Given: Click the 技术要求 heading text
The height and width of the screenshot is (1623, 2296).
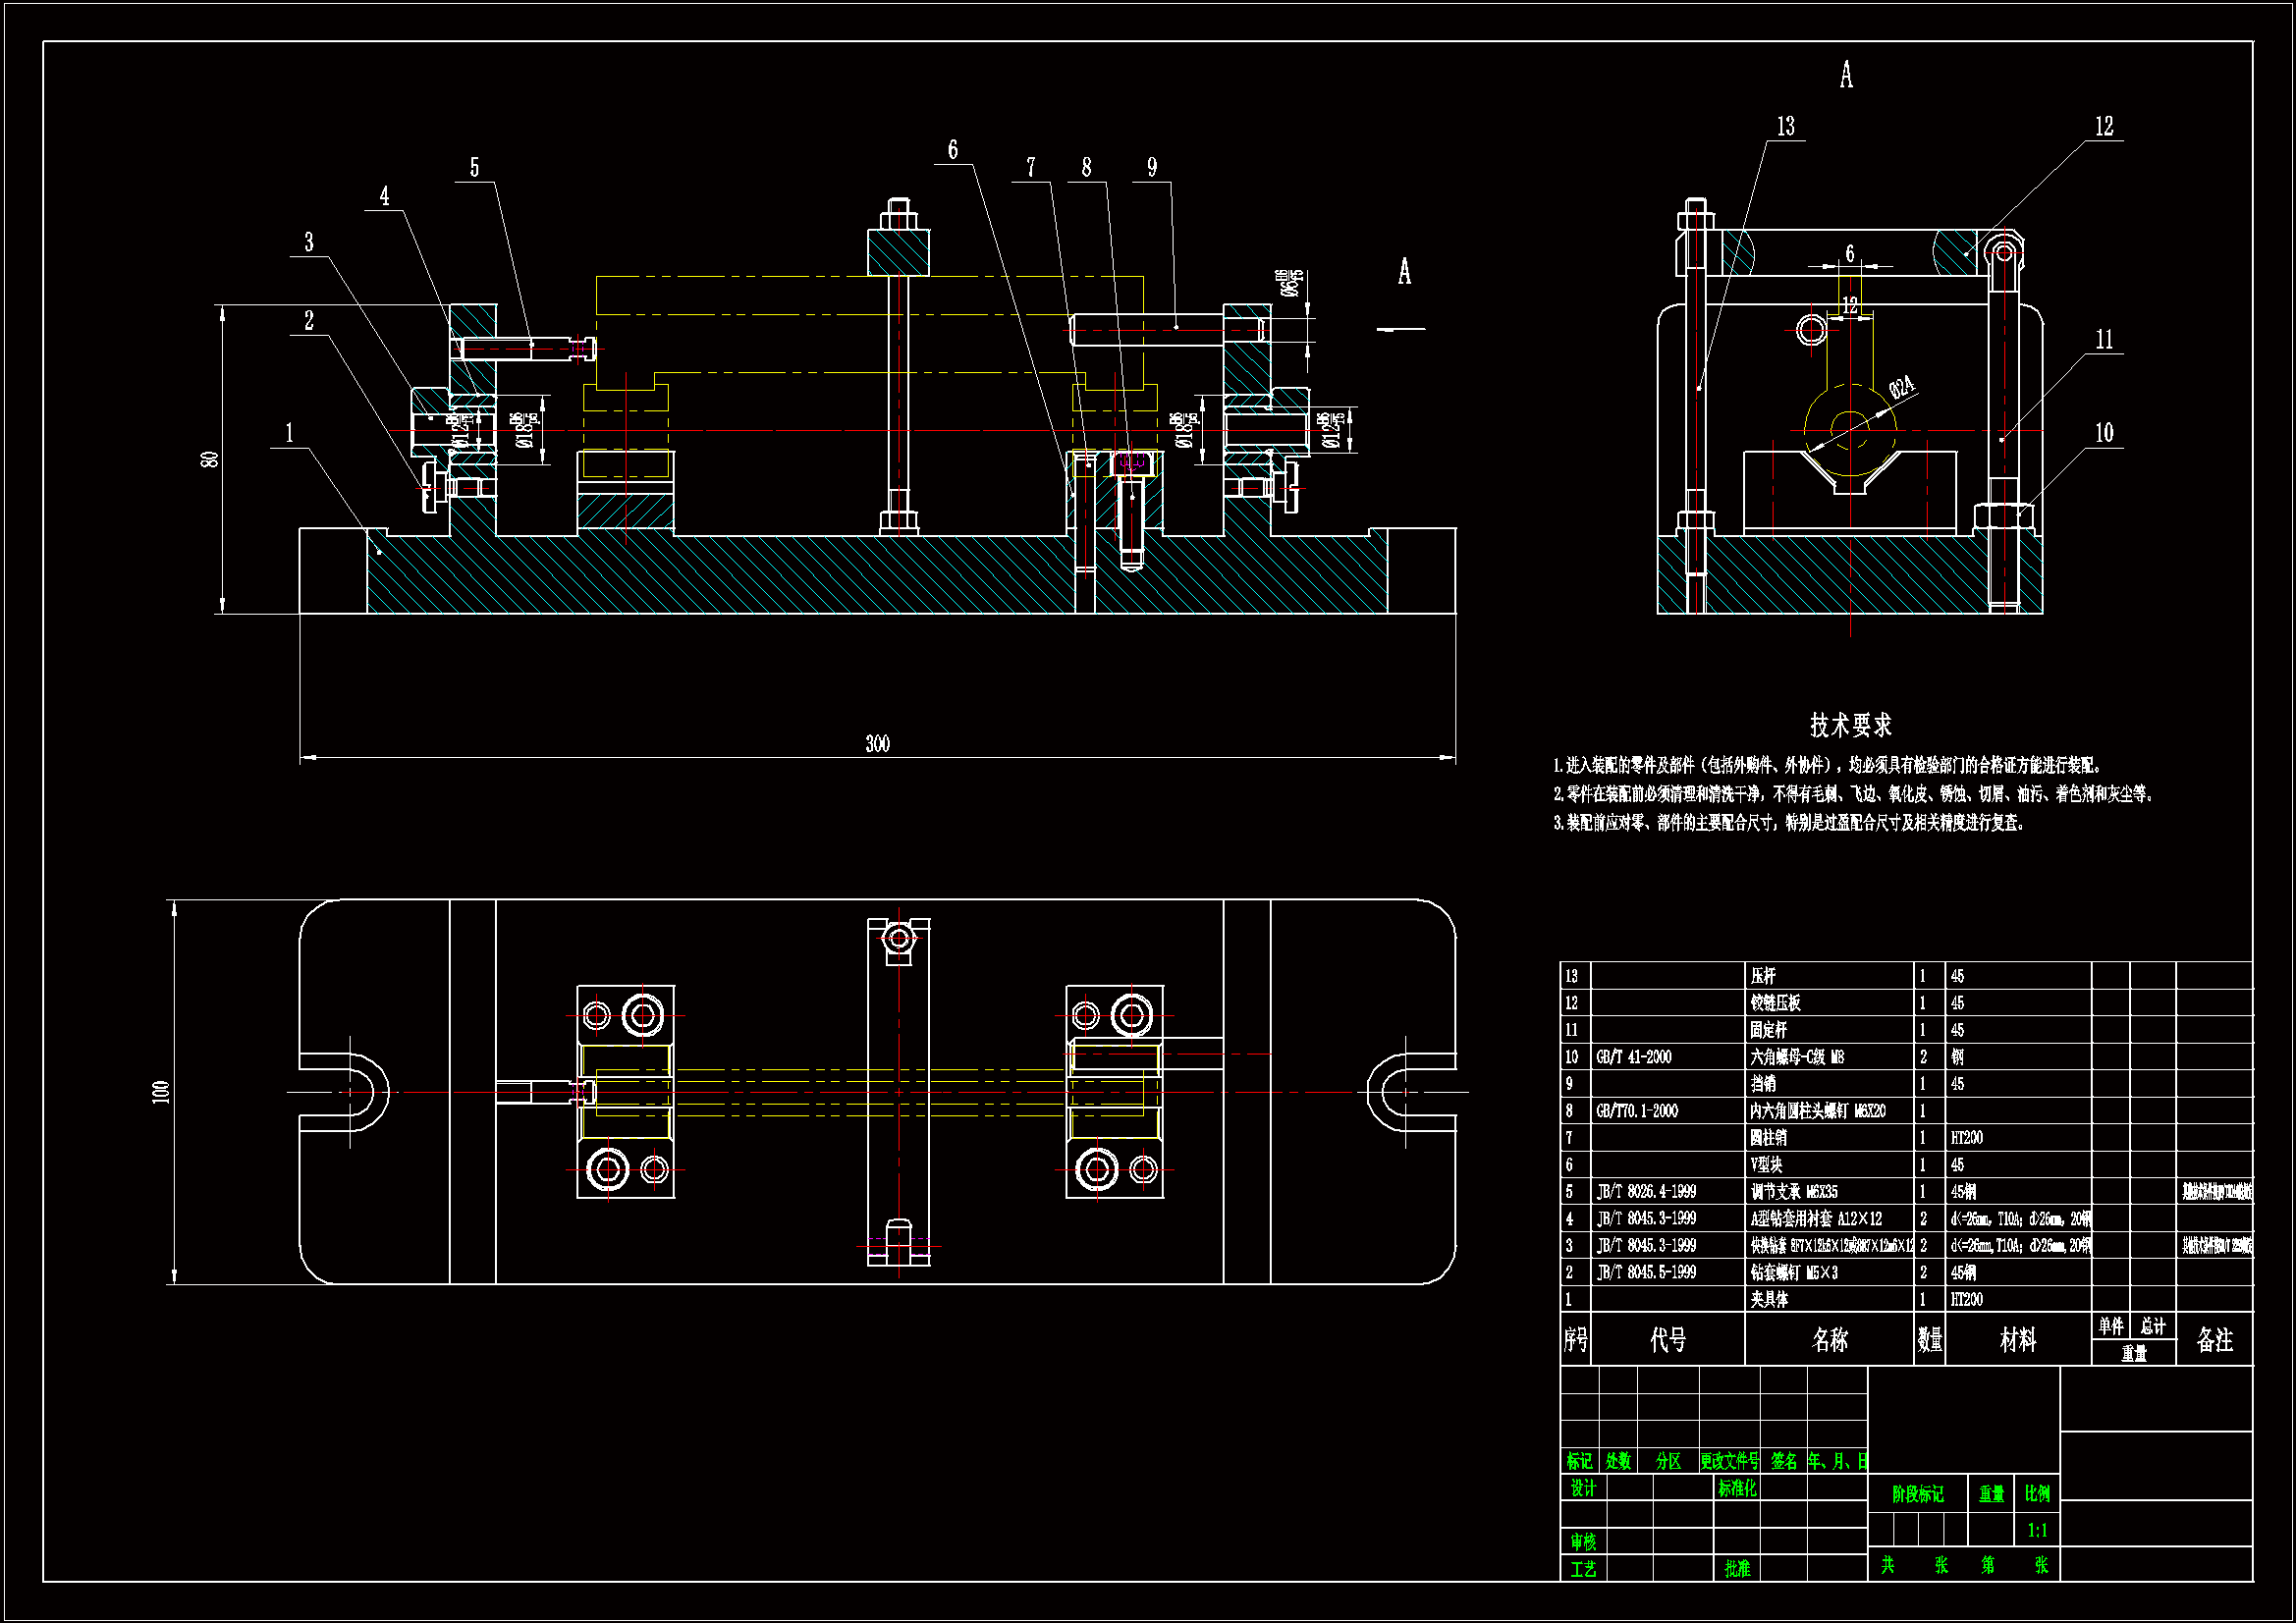Looking at the screenshot, I should (1850, 725).
